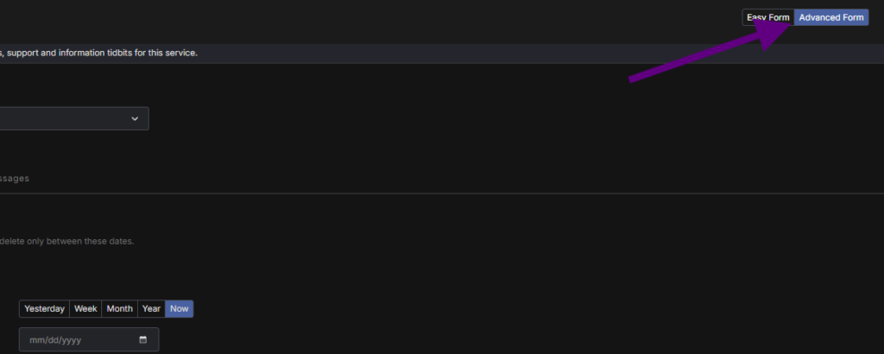Choose the Year date preset
This screenshot has width=884, height=354.
[x=151, y=308]
